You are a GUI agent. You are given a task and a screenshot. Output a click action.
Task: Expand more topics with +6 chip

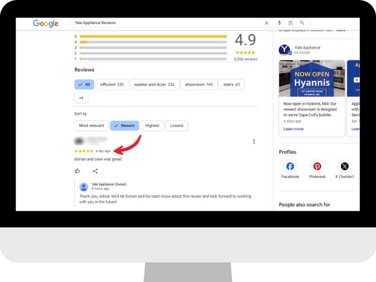pos(81,98)
